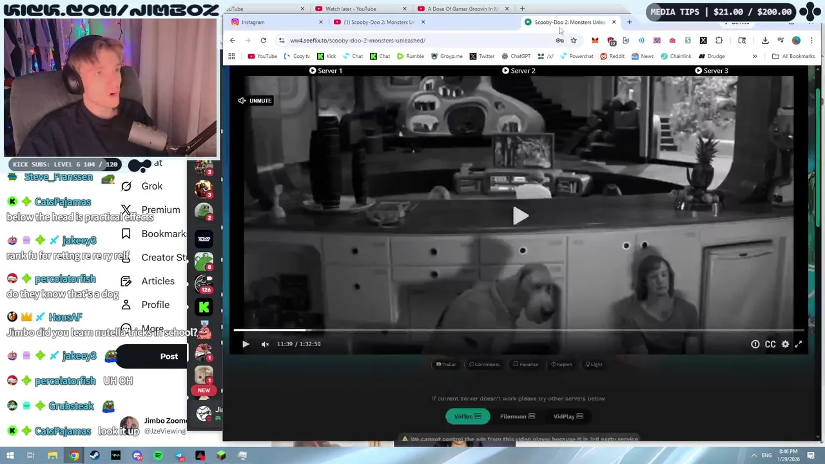
Task: Open the MetaMask fox extension
Action: tap(594, 40)
